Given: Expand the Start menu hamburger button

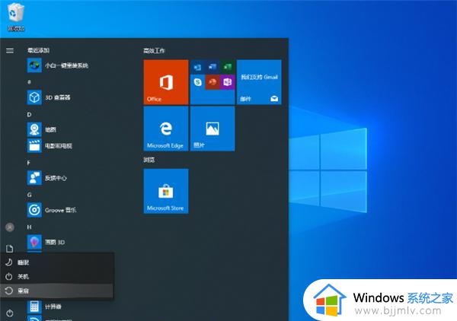Looking at the screenshot, I should click(10, 51).
